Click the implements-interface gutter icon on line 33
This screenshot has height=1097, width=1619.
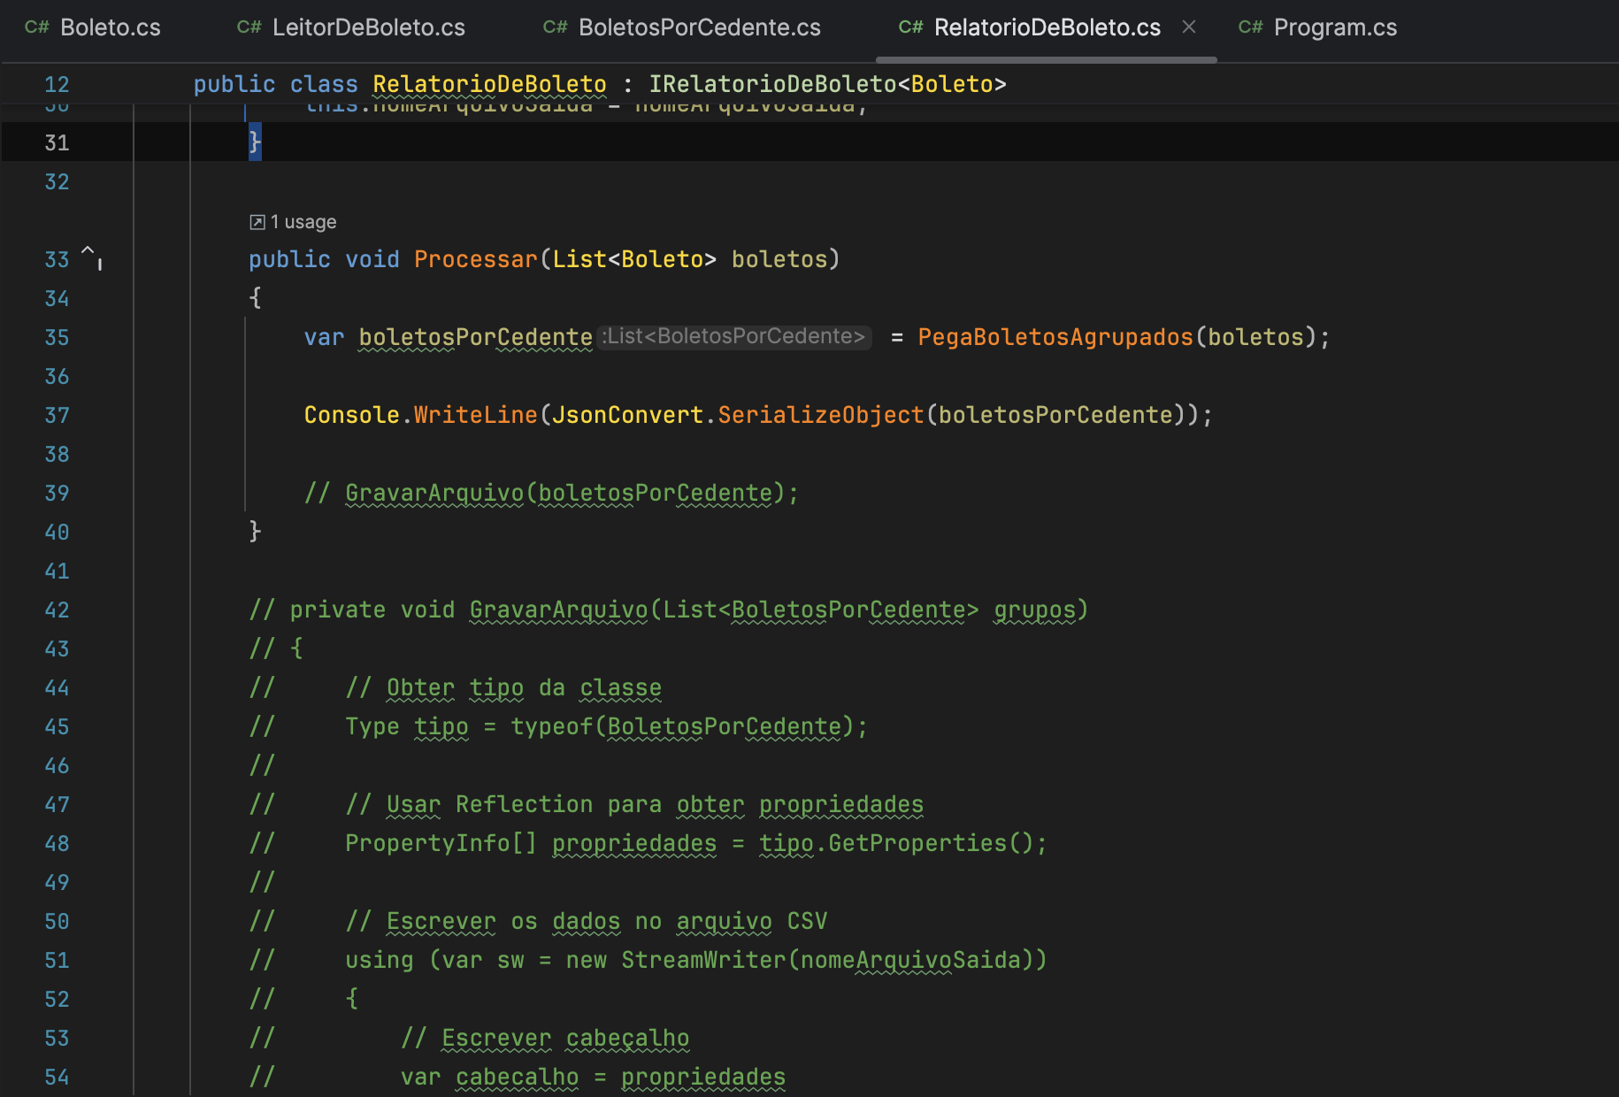tap(91, 257)
